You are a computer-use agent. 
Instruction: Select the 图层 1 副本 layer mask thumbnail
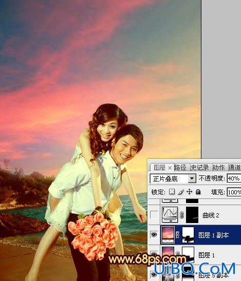(x=188, y=234)
